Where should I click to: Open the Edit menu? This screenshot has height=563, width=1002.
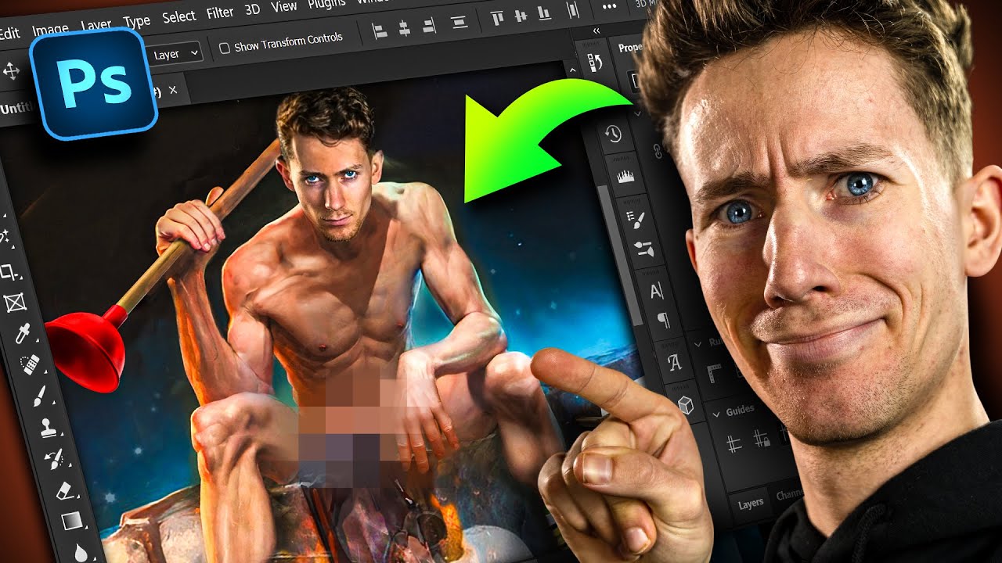9,34
